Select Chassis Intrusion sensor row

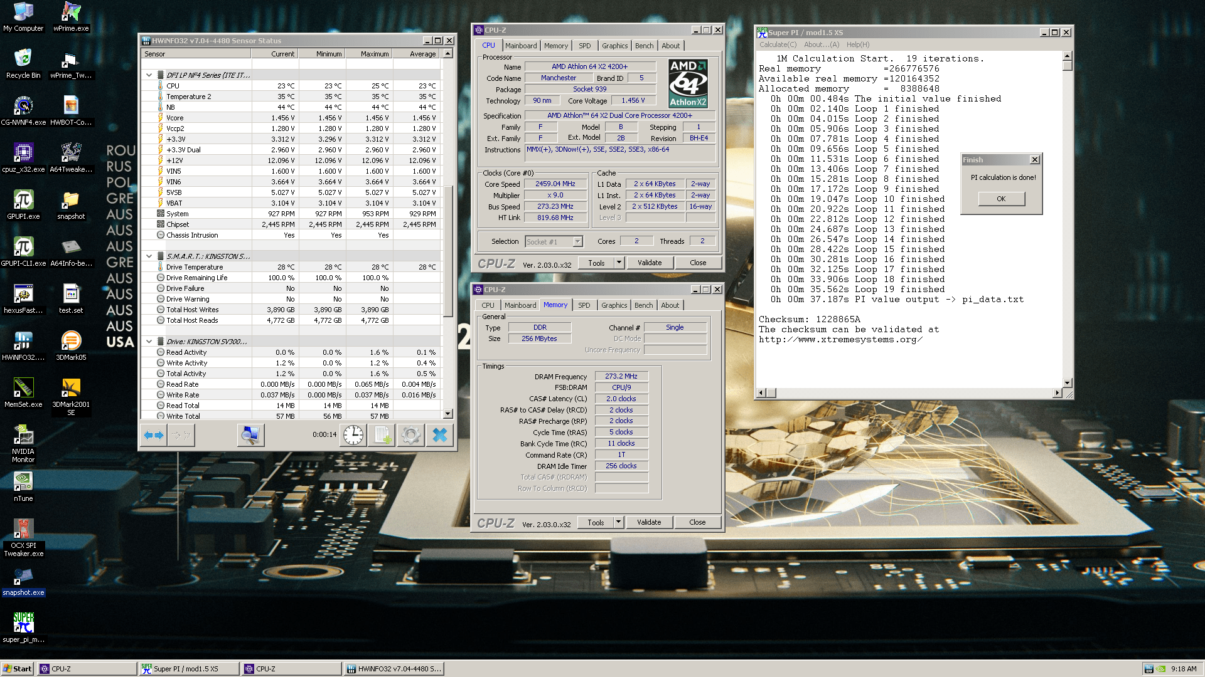tap(291, 235)
